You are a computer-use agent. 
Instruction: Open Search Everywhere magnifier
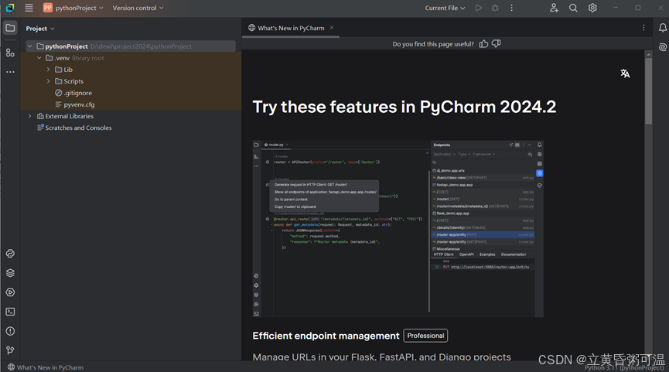(573, 8)
